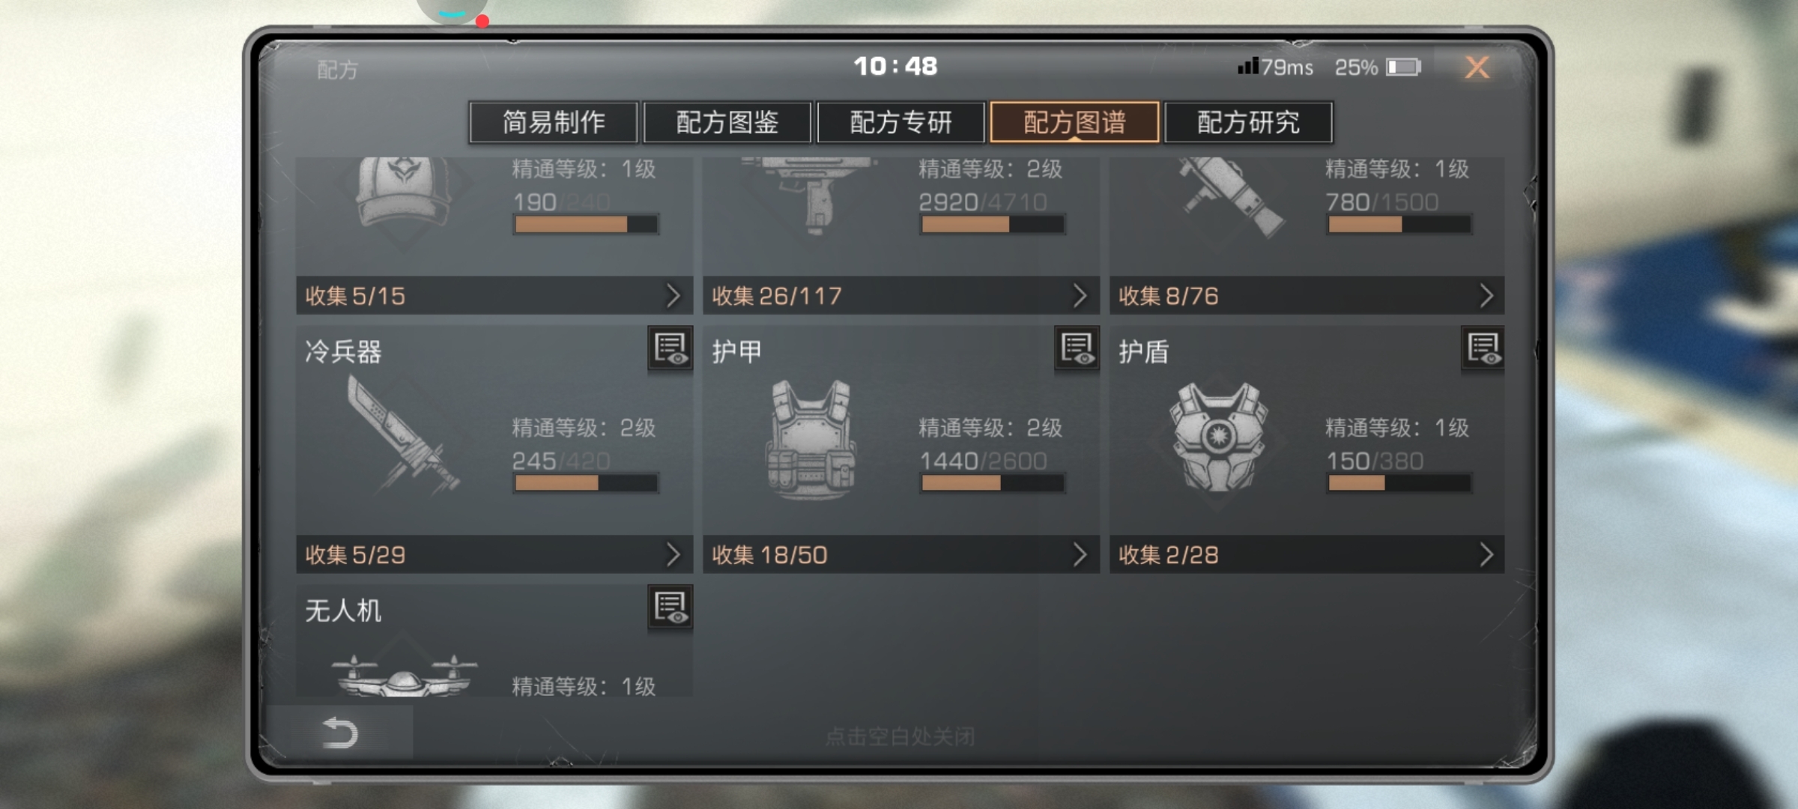Select the machete cold weapon icon
The image size is (1798, 809).
(x=402, y=434)
